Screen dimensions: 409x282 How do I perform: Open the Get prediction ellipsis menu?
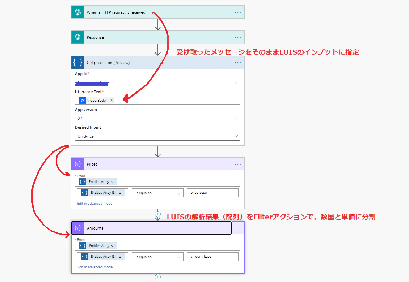(x=238, y=63)
